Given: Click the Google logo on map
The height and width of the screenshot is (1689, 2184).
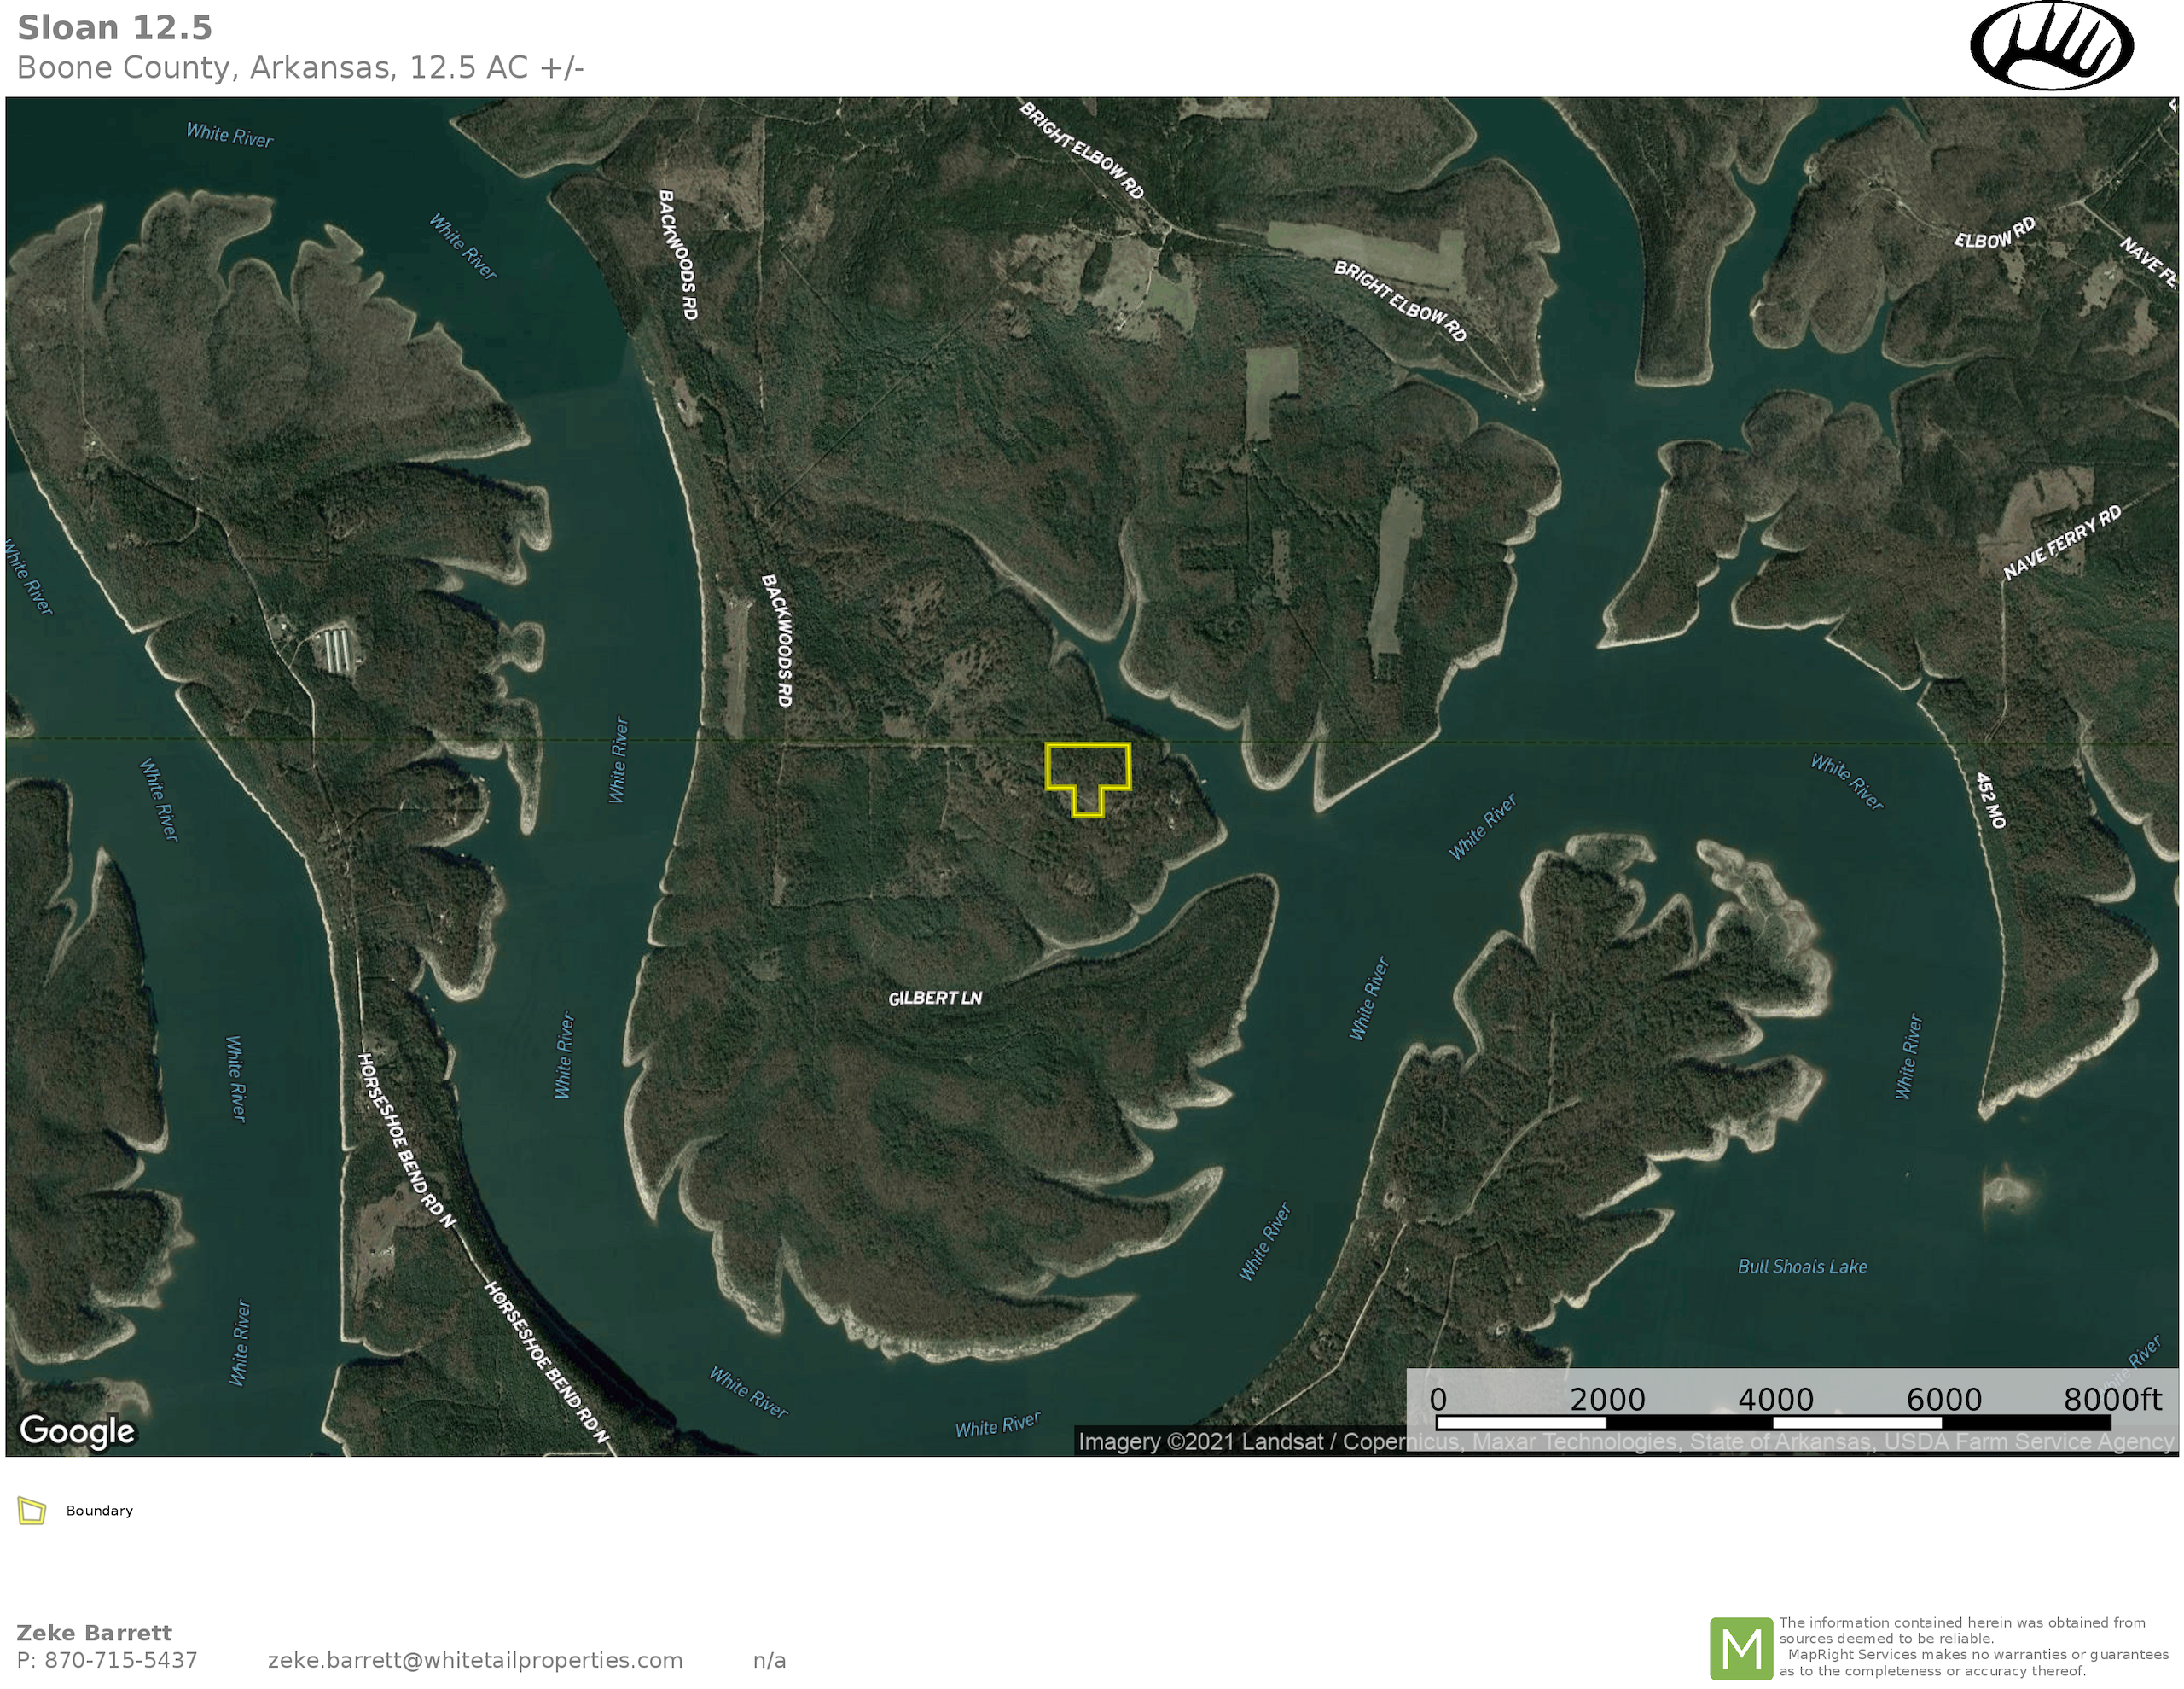Looking at the screenshot, I should pos(77,1431).
